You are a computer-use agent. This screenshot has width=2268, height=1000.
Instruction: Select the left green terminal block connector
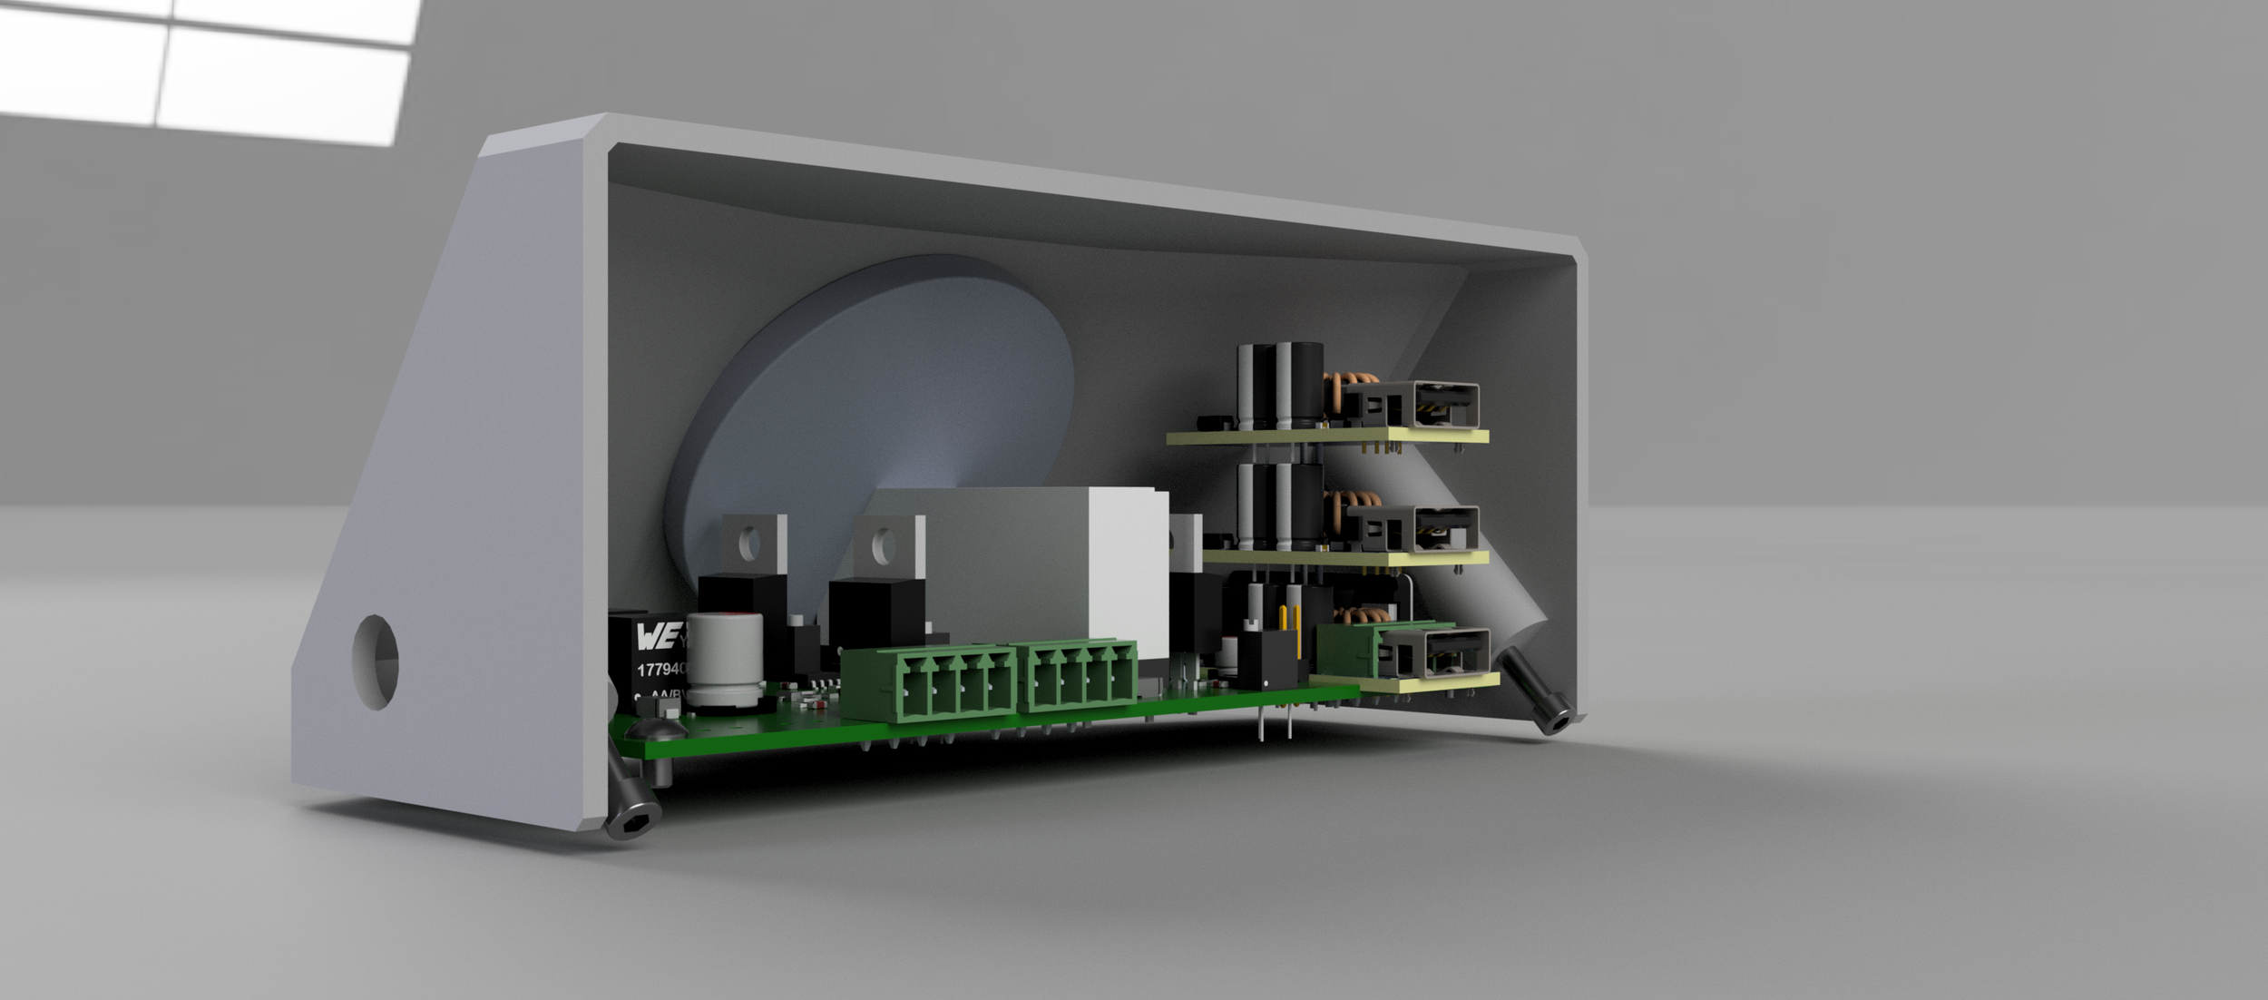(x=929, y=681)
